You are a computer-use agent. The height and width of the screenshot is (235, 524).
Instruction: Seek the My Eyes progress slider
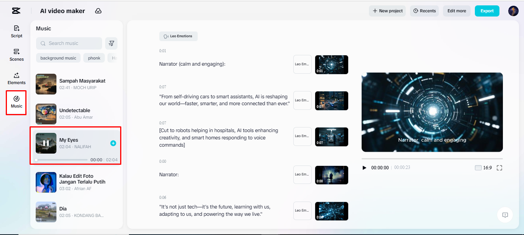click(61, 160)
